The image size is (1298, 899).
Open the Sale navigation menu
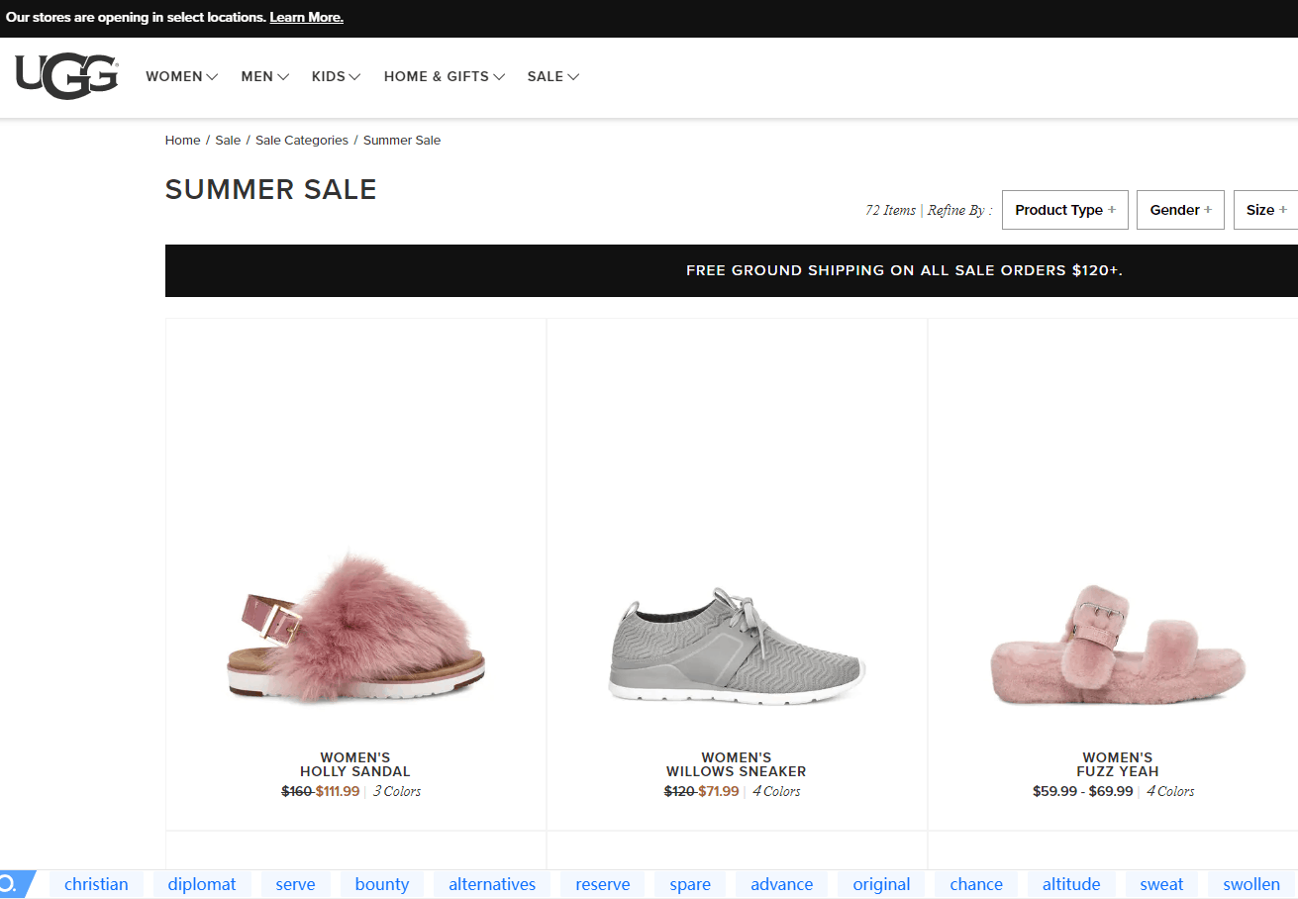pos(553,76)
